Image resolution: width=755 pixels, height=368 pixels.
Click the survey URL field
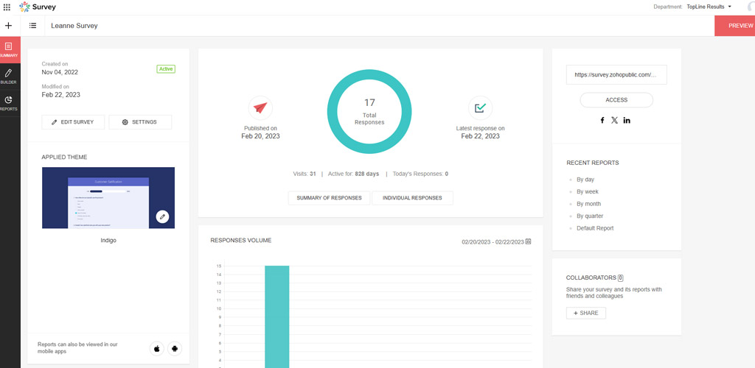pyautogui.click(x=616, y=75)
